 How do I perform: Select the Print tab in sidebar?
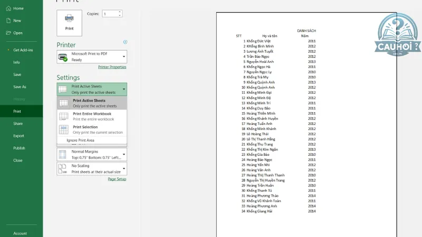pyautogui.click(x=21, y=111)
